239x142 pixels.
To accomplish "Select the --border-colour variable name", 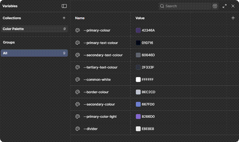I will (96, 92).
